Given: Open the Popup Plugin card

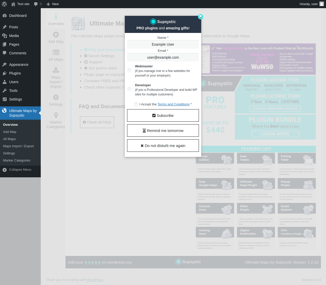Looking at the screenshot, I should (x=297, y=189).
